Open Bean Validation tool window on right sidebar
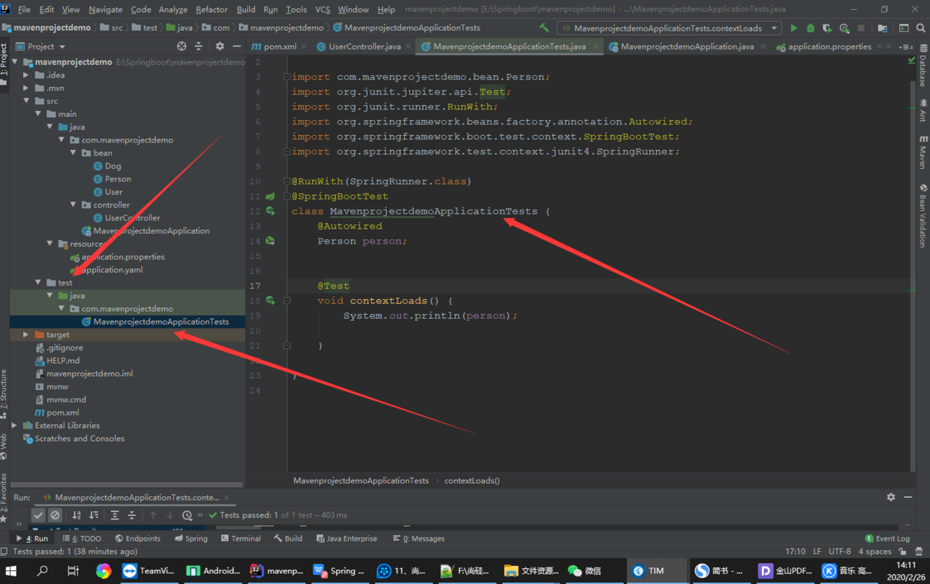 pyautogui.click(x=923, y=217)
